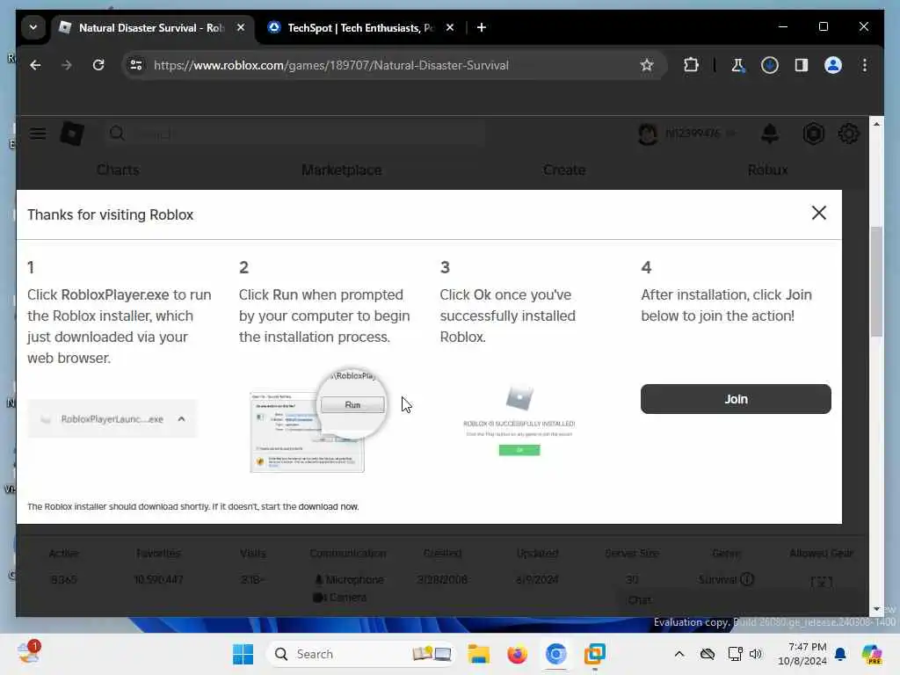Open the Create nav item
The height and width of the screenshot is (675, 900).
(564, 170)
